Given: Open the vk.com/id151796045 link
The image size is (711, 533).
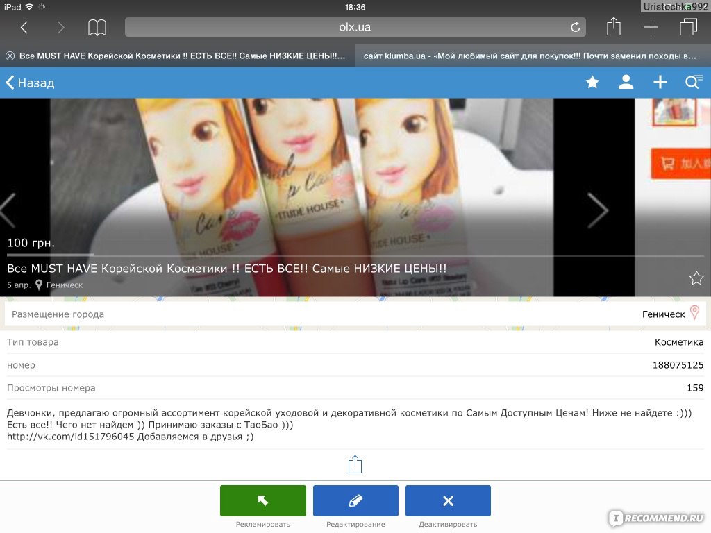Looking at the screenshot, I should [71, 437].
